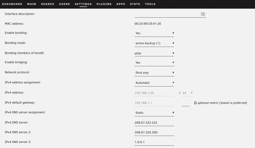Edit IPv4 DNS server 2 field
Image resolution: width=255 pixels, height=148 pixels.
[x=154, y=132]
